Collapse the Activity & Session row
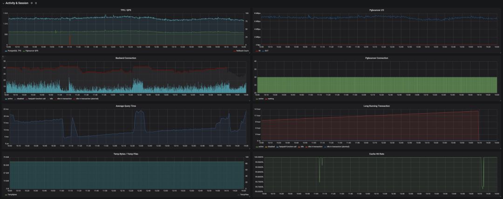 click(x=3, y=3)
